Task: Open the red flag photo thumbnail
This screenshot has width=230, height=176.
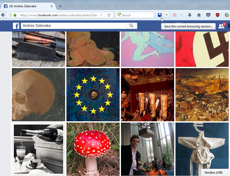Action: click(202, 49)
